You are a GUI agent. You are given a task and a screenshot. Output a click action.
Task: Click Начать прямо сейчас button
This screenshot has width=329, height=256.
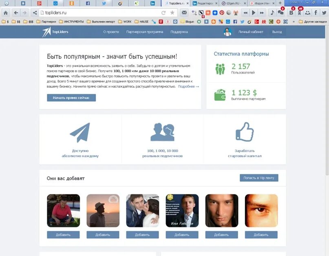71,98
